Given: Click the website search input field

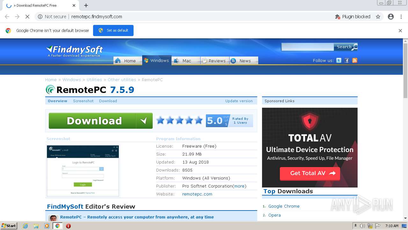Looking at the screenshot, I should (307, 47).
